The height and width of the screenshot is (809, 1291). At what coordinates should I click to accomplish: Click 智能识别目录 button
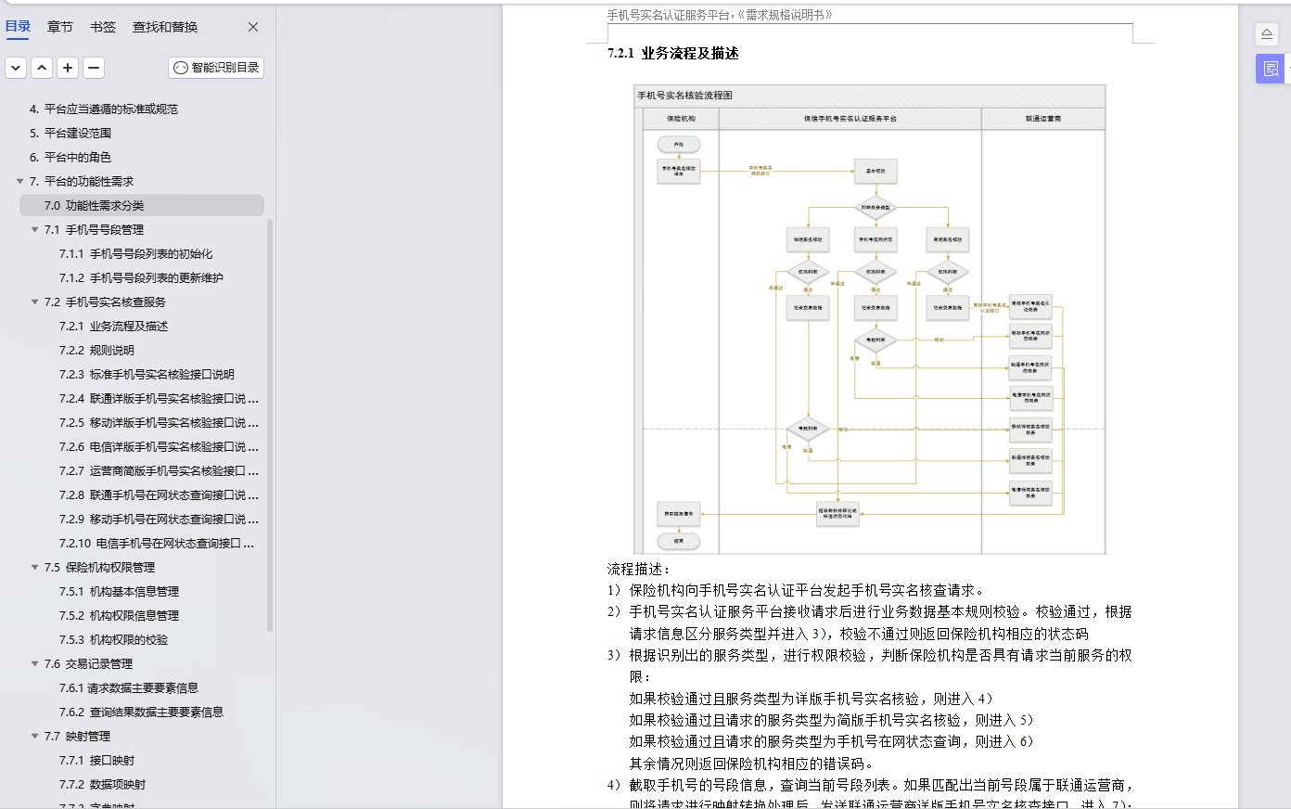[x=216, y=68]
